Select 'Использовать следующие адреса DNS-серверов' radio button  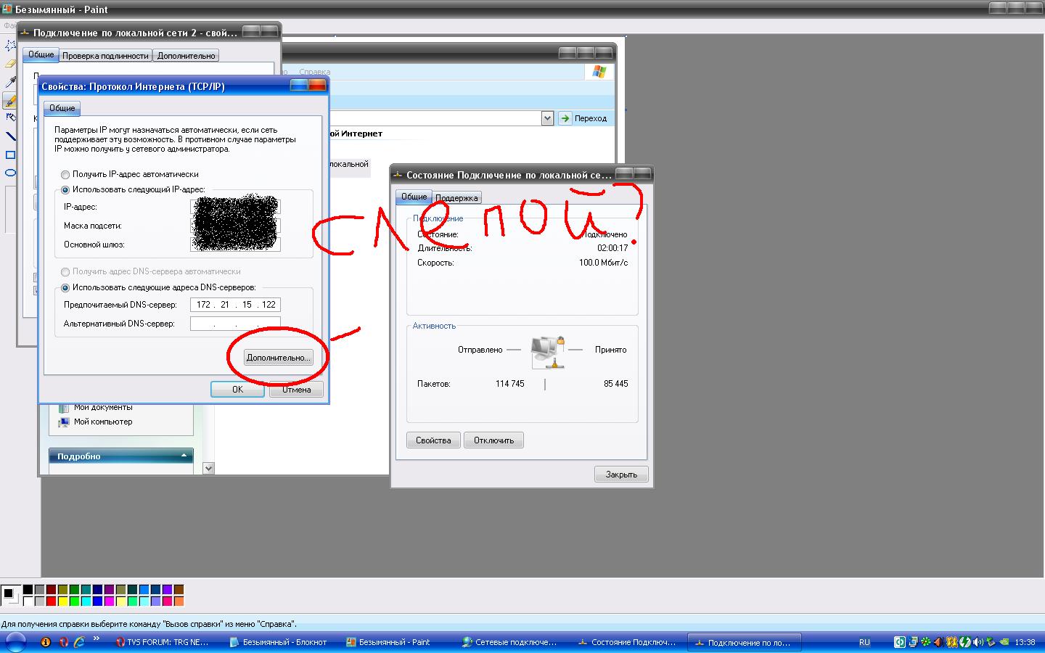(65, 288)
